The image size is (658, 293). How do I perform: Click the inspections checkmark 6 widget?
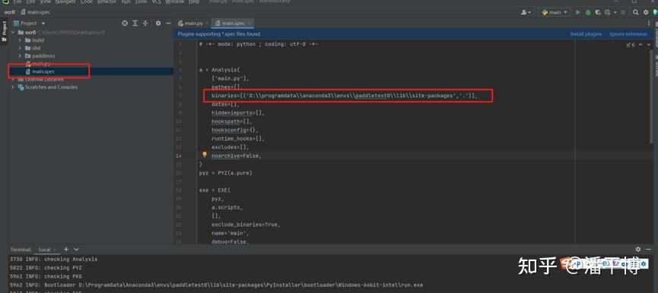(631, 45)
